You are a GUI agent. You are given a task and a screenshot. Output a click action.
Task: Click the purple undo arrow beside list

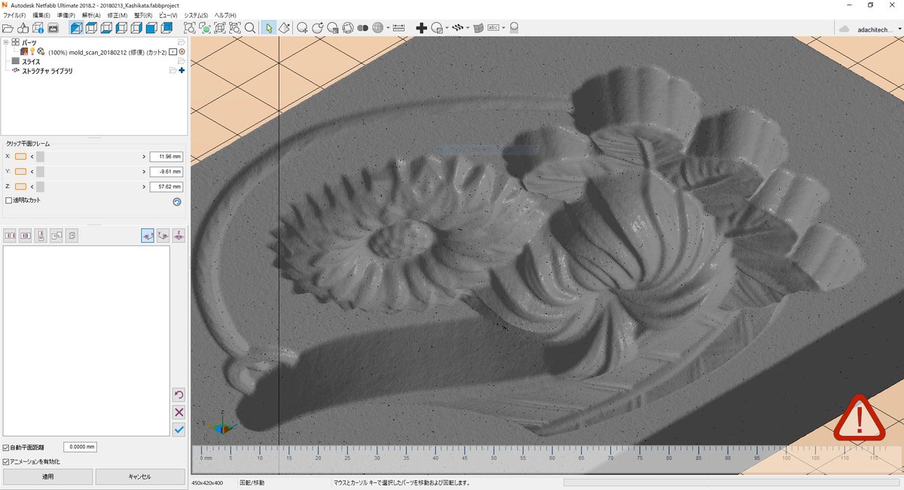[x=179, y=395]
